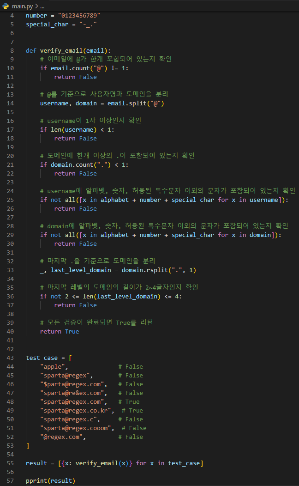The height and width of the screenshot is (486, 299).
Task: Click line number 43 in gutter
Action: (10, 358)
